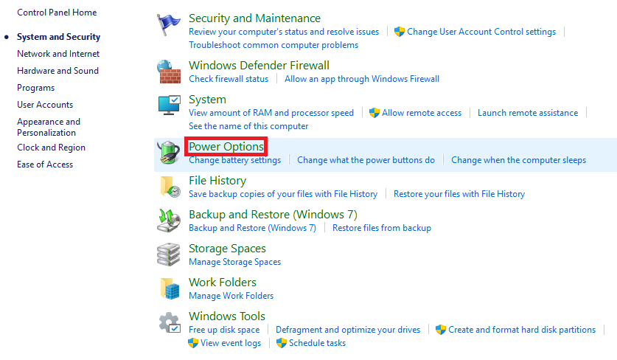Open Change what the power buttons do

click(x=366, y=160)
